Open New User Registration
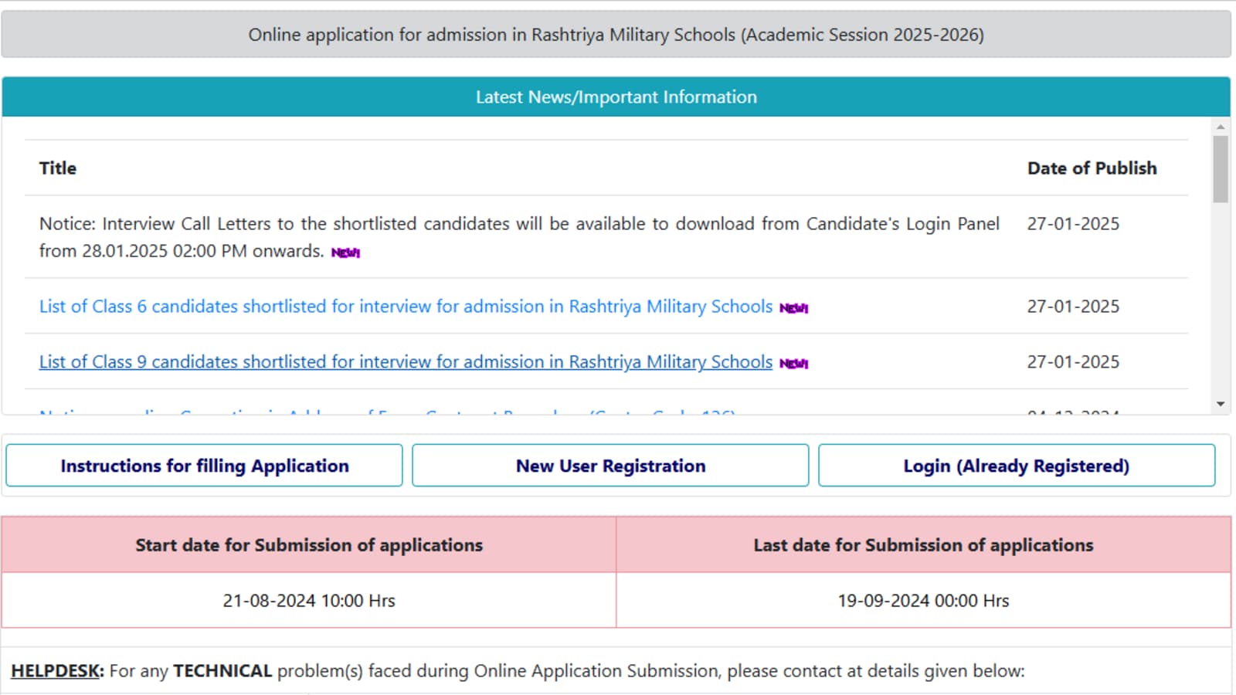This screenshot has width=1236, height=695. 610,466
